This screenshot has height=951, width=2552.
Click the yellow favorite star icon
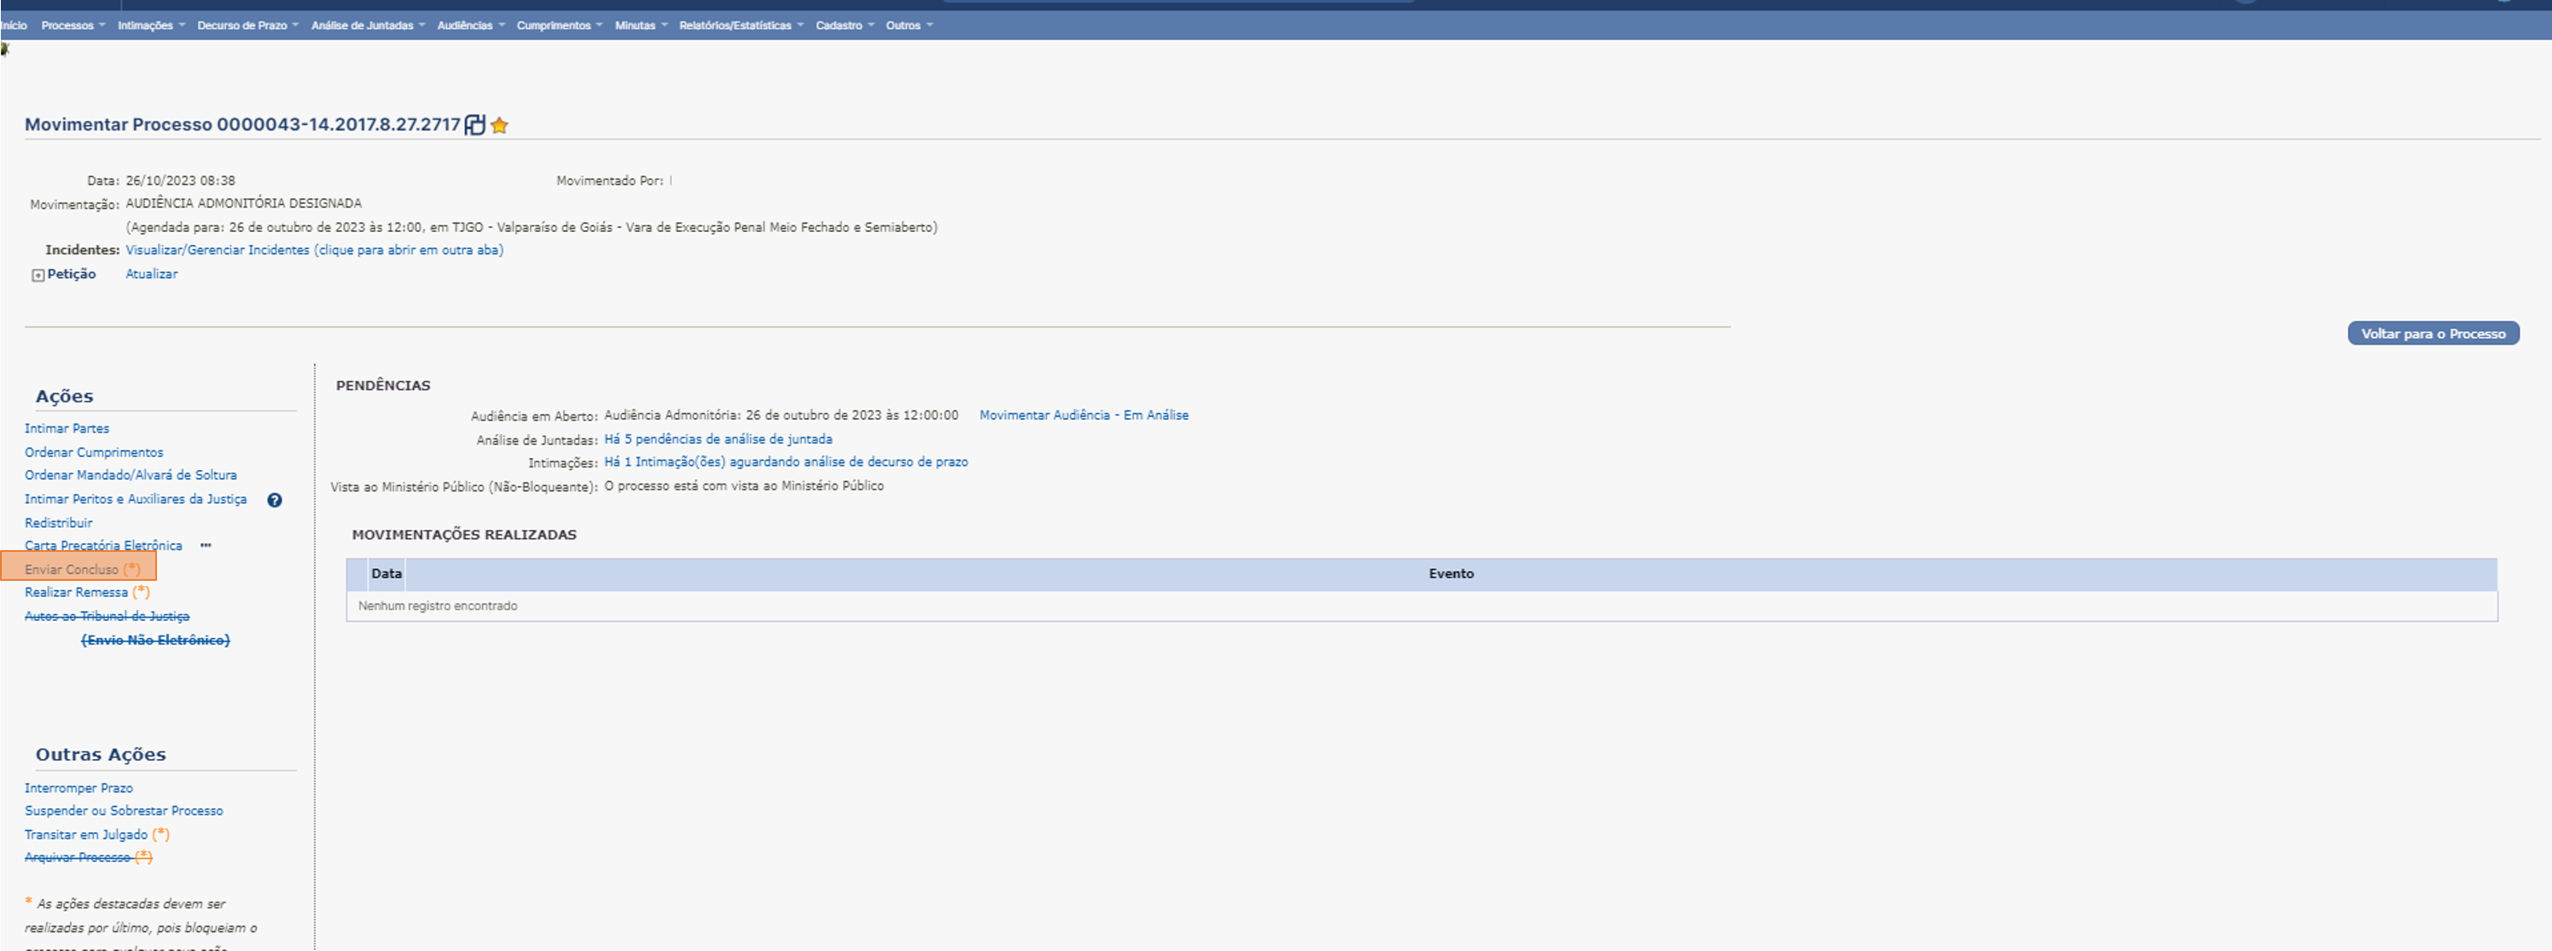tap(499, 125)
